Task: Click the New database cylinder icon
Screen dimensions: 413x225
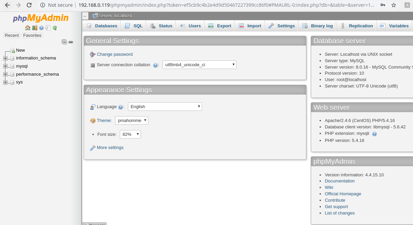Action: 13,50
